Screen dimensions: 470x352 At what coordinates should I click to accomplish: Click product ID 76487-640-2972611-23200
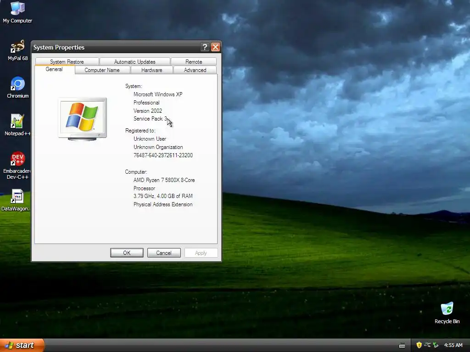tap(163, 155)
